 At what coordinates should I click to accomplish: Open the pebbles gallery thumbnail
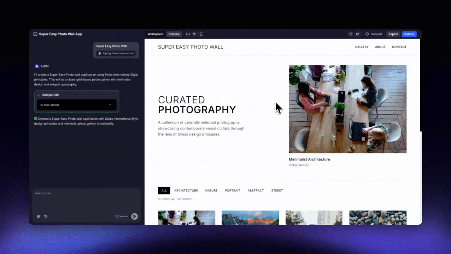click(378, 218)
